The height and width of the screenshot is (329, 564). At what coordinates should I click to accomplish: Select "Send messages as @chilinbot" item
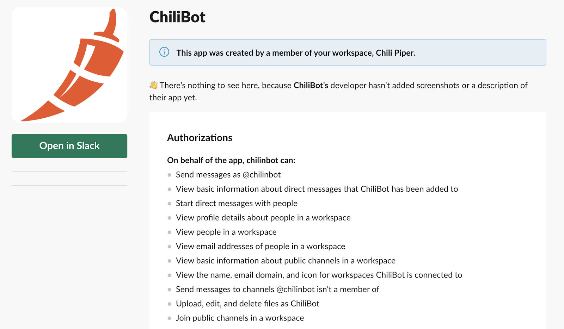coord(228,175)
